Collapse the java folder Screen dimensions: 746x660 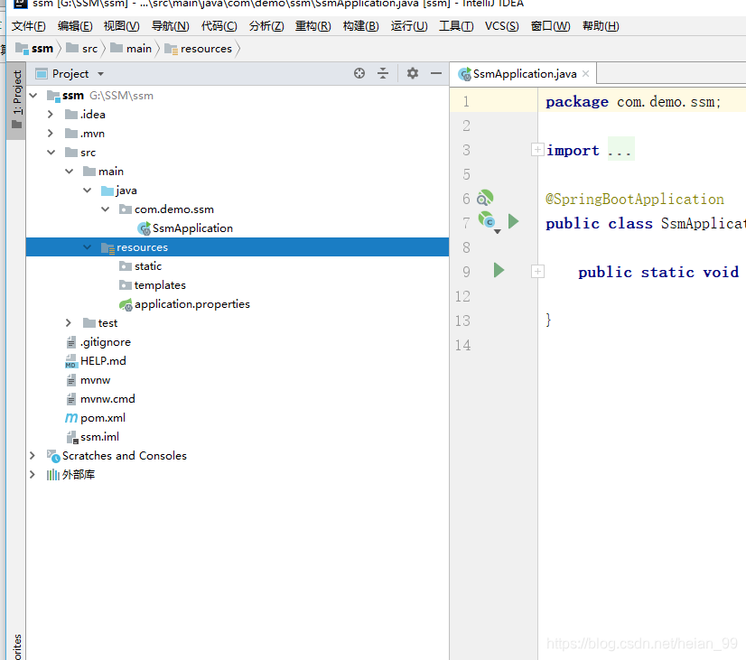click(87, 191)
